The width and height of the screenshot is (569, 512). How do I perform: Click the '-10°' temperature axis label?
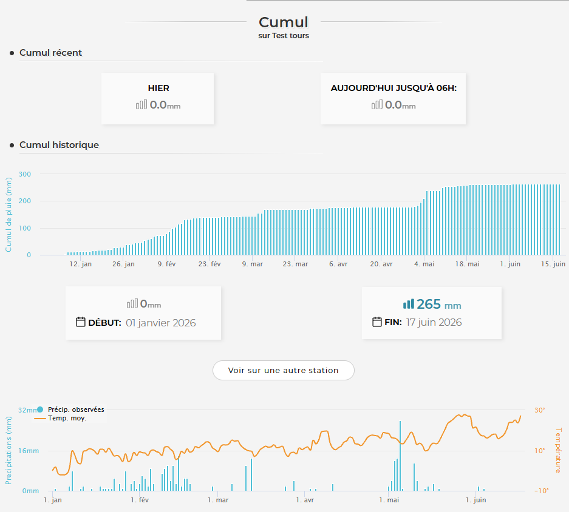(x=542, y=491)
